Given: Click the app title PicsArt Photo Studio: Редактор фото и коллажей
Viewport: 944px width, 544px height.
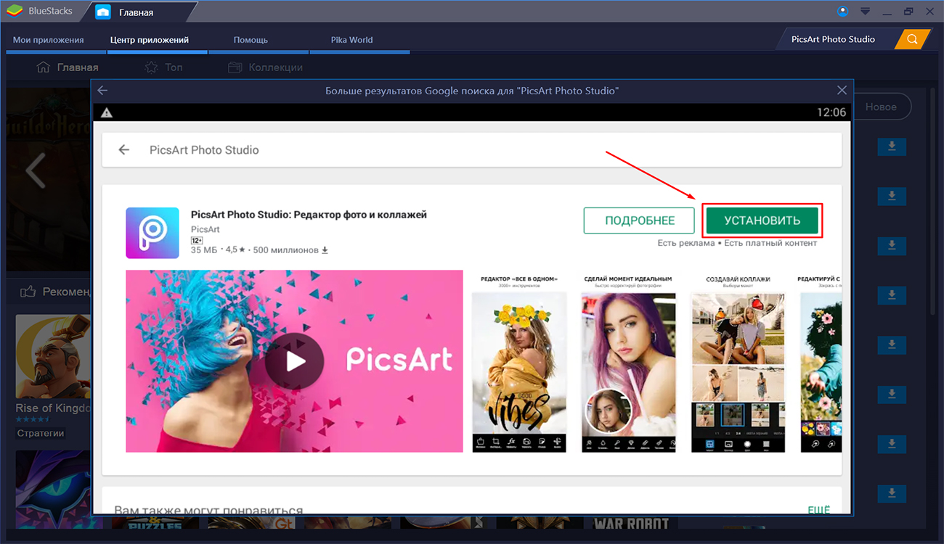Looking at the screenshot, I should pos(309,215).
